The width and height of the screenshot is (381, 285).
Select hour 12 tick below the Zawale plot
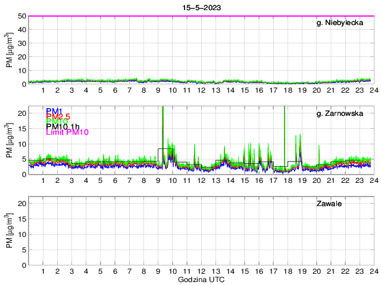[201, 271]
